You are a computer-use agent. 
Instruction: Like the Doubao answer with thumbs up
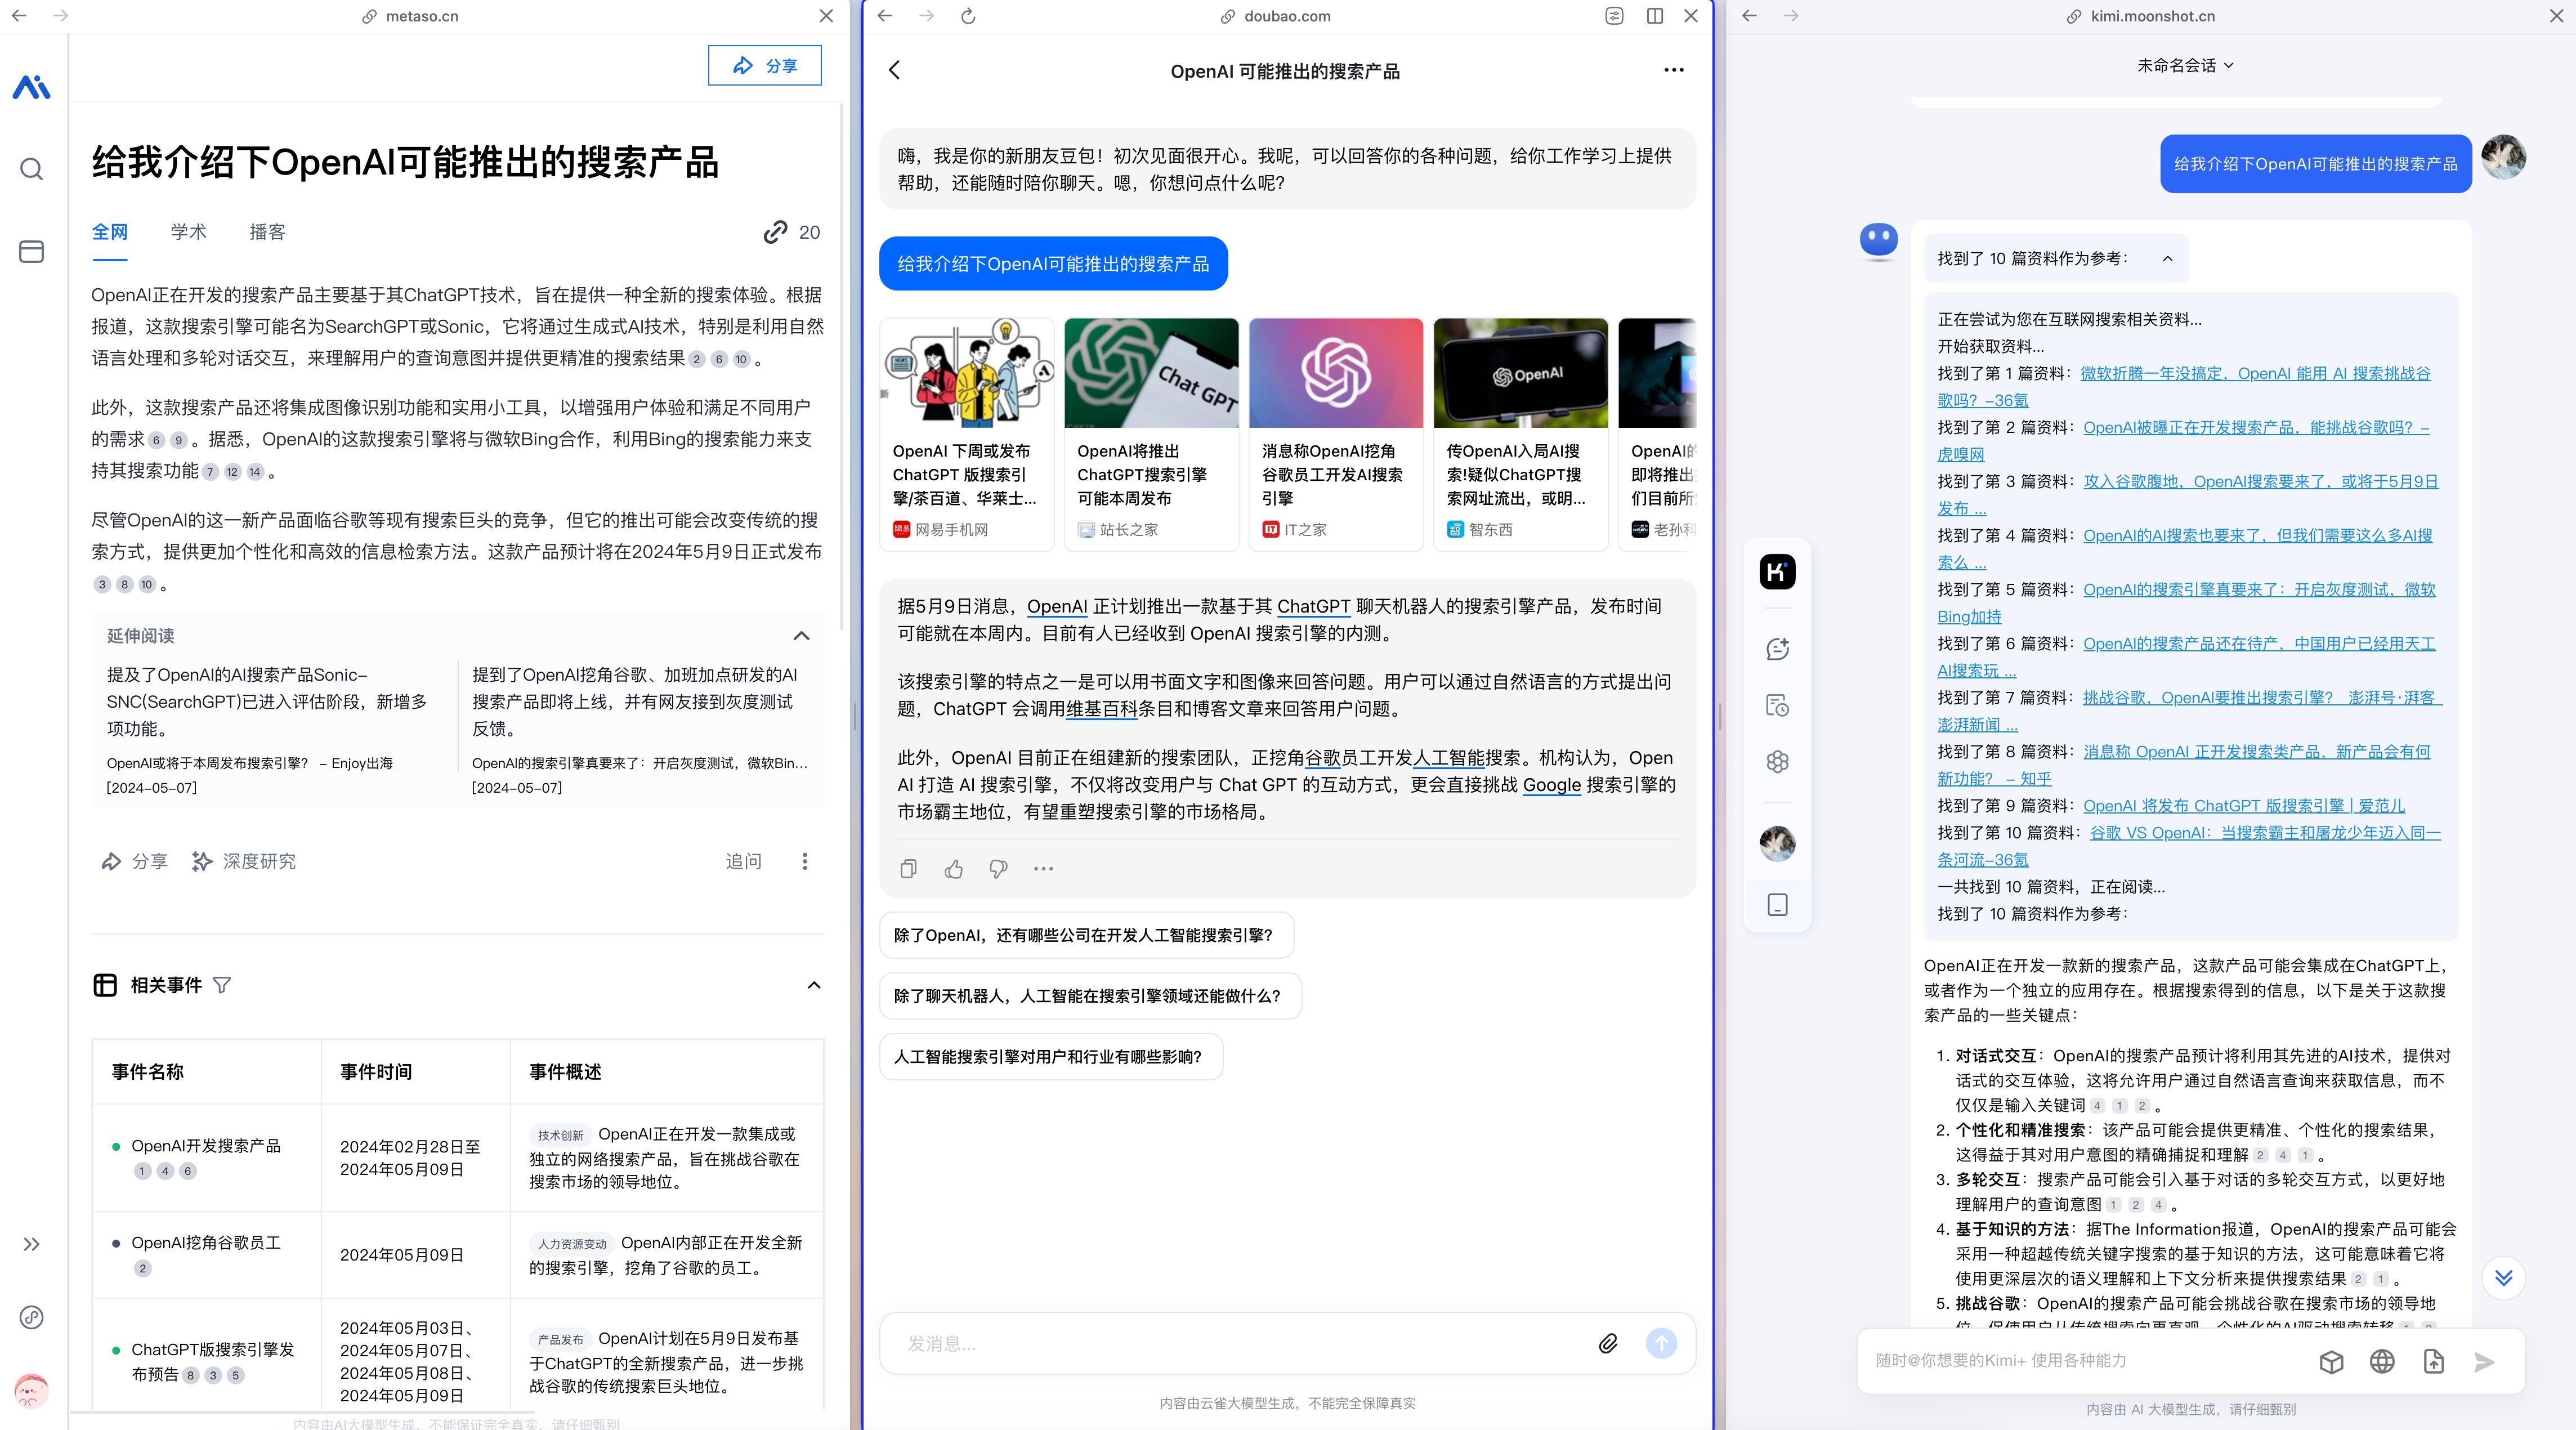pos(953,869)
